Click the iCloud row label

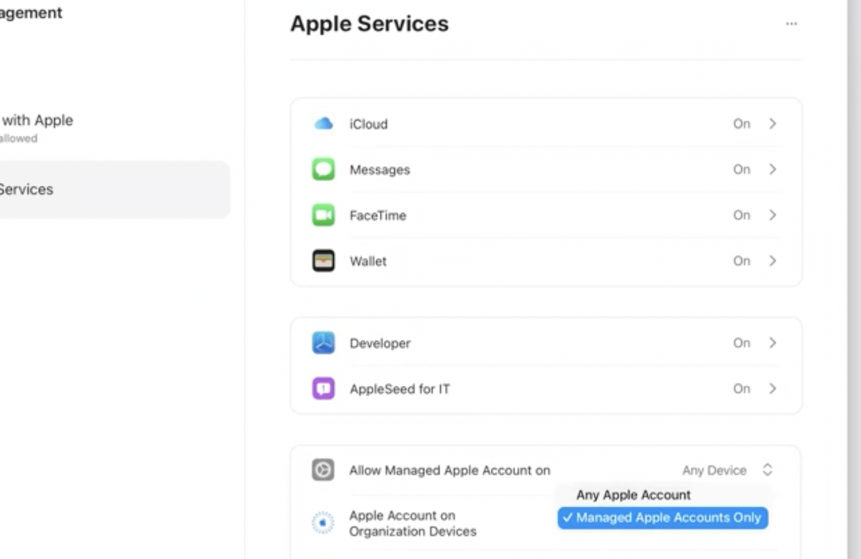[368, 124]
